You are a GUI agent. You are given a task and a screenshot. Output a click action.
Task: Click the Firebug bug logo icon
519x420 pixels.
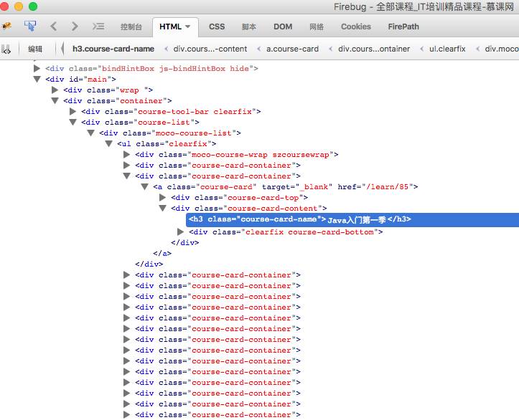6,26
